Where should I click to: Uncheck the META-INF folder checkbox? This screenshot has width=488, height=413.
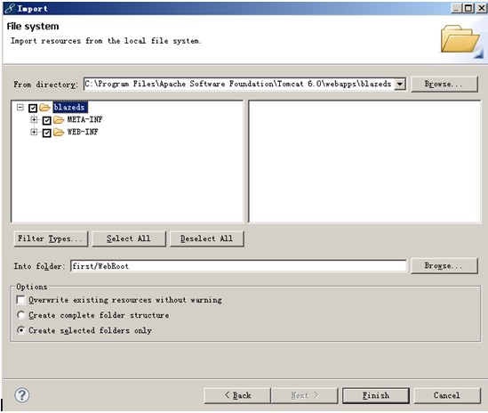pos(47,120)
